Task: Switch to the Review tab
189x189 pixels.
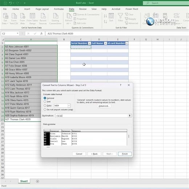Action: click(83, 9)
